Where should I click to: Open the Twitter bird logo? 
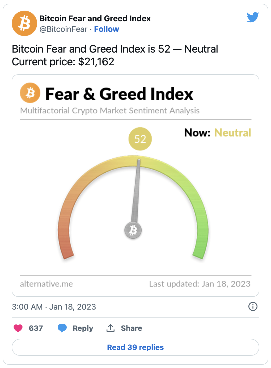point(253,17)
